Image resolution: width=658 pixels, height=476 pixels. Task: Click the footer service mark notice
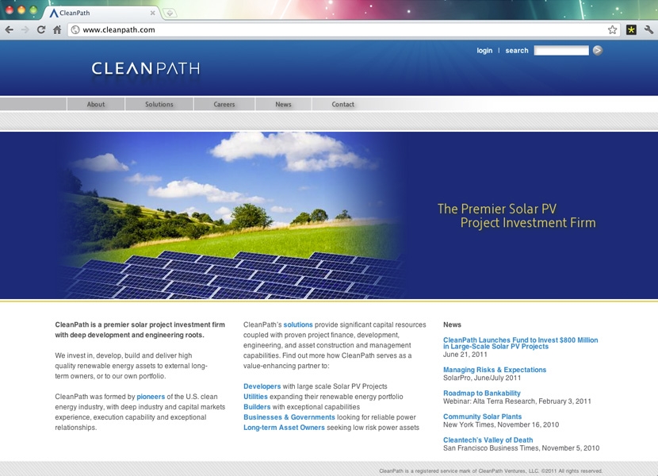click(x=491, y=471)
